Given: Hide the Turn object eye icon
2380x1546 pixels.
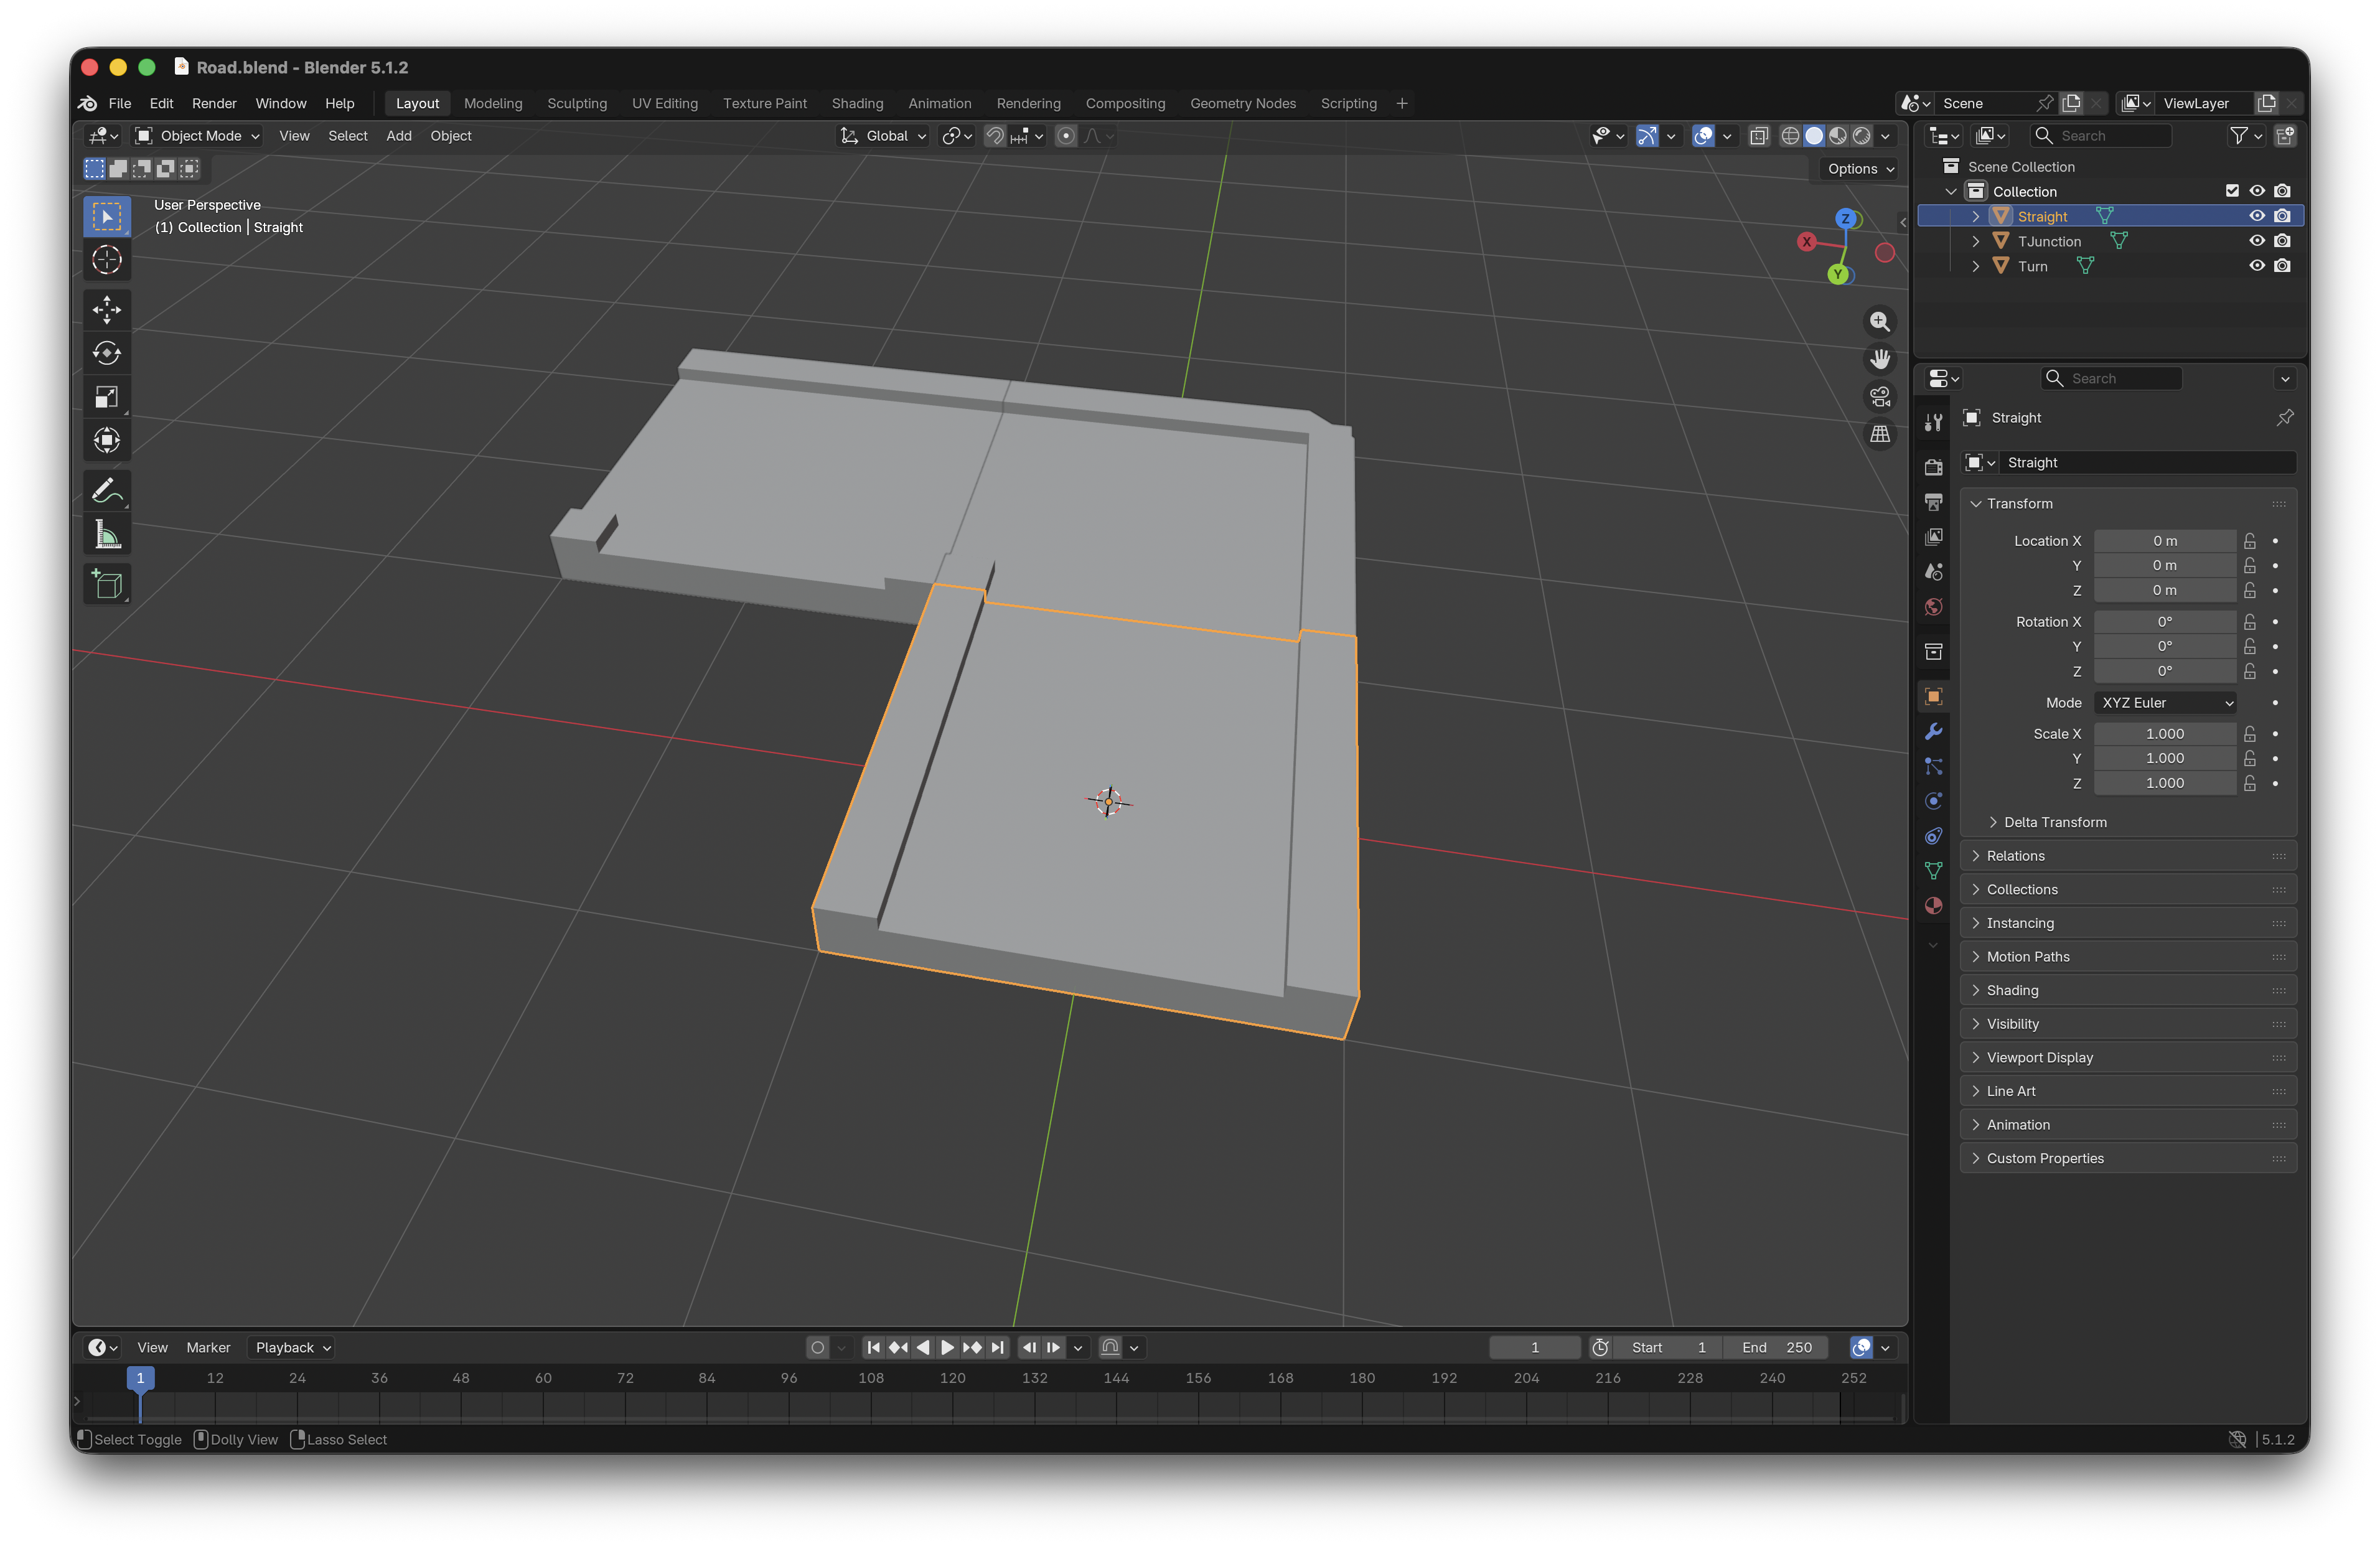Looking at the screenshot, I should point(2257,266).
